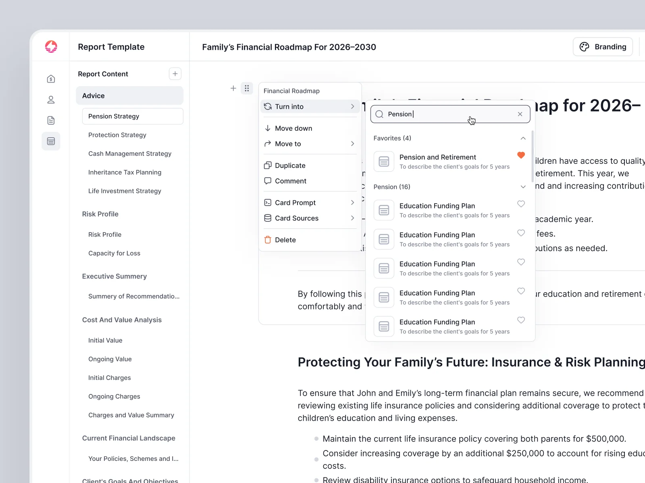Favorite the third Education Funding Plan
645x483 pixels.
tap(521, 262)
